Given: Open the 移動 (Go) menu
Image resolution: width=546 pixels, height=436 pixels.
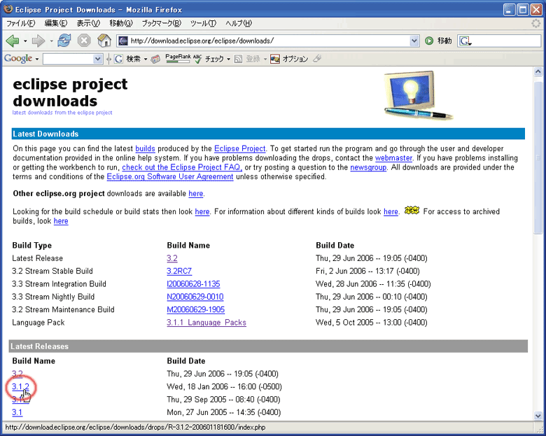Looking at the screenshot, I should [121, 23].
